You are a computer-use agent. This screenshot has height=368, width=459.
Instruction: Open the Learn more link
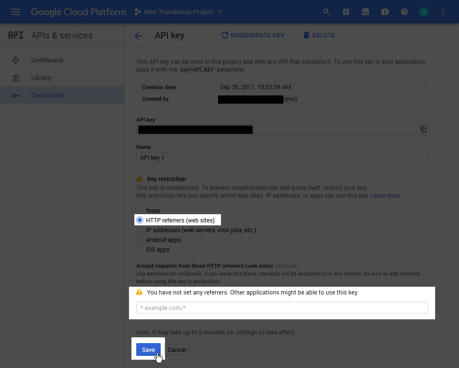(385, 195)
